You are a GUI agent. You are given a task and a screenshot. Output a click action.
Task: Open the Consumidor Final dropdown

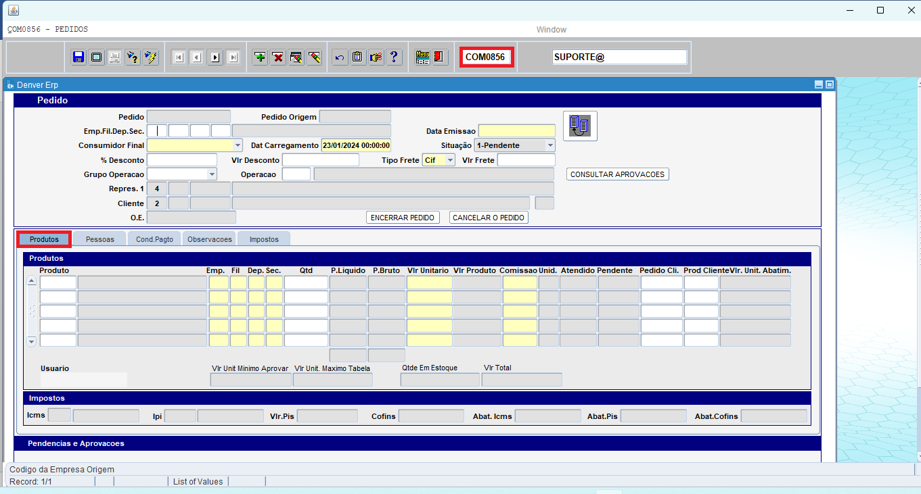coord(238,145)
